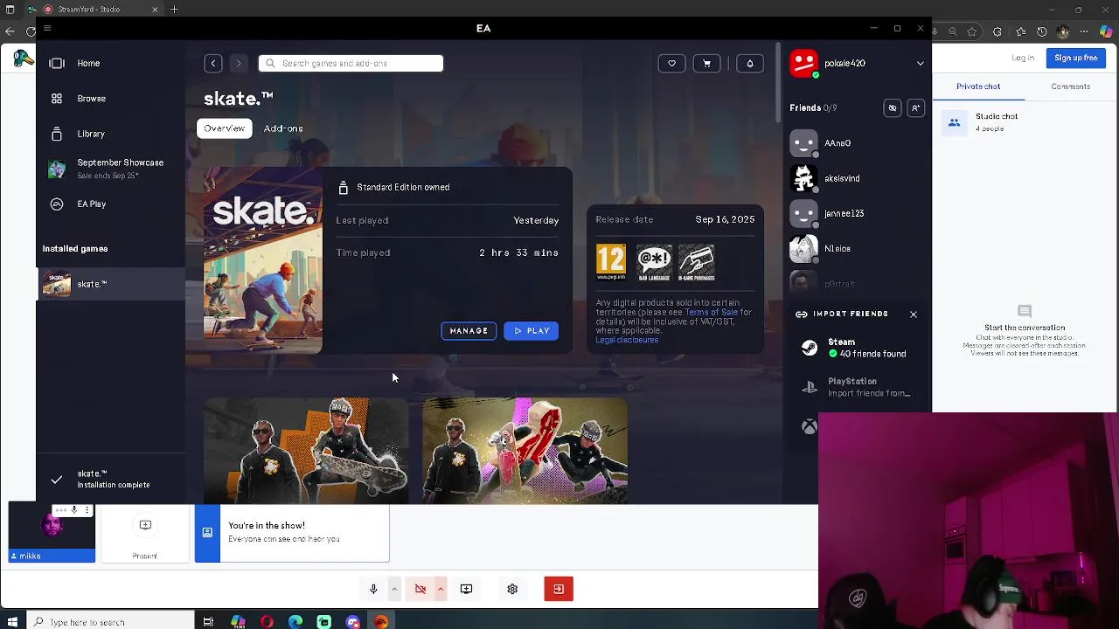The width and height of the screenshot is (1119, 629).
Task: Switch to the Overview tab
Action: click(225, 128)
